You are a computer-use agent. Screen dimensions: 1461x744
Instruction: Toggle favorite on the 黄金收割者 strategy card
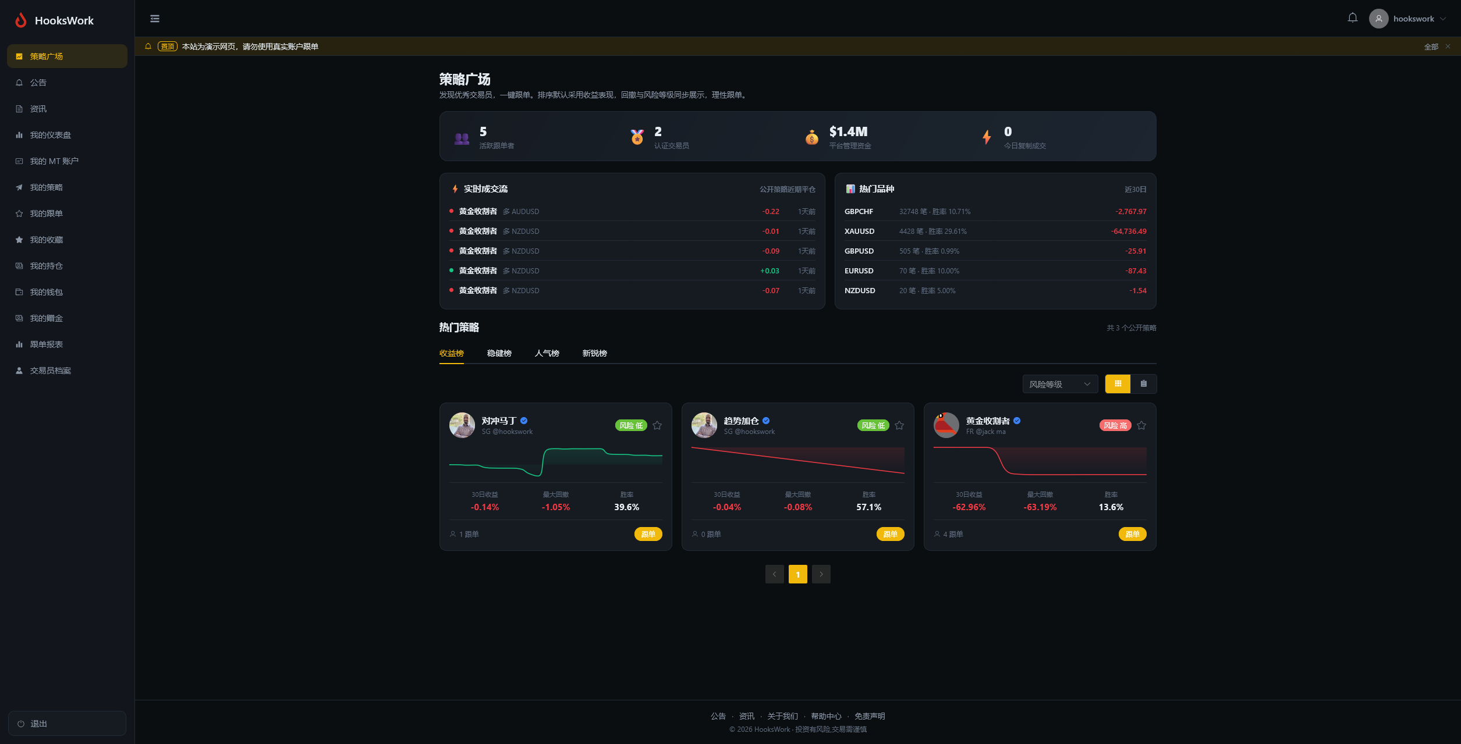1141,425
